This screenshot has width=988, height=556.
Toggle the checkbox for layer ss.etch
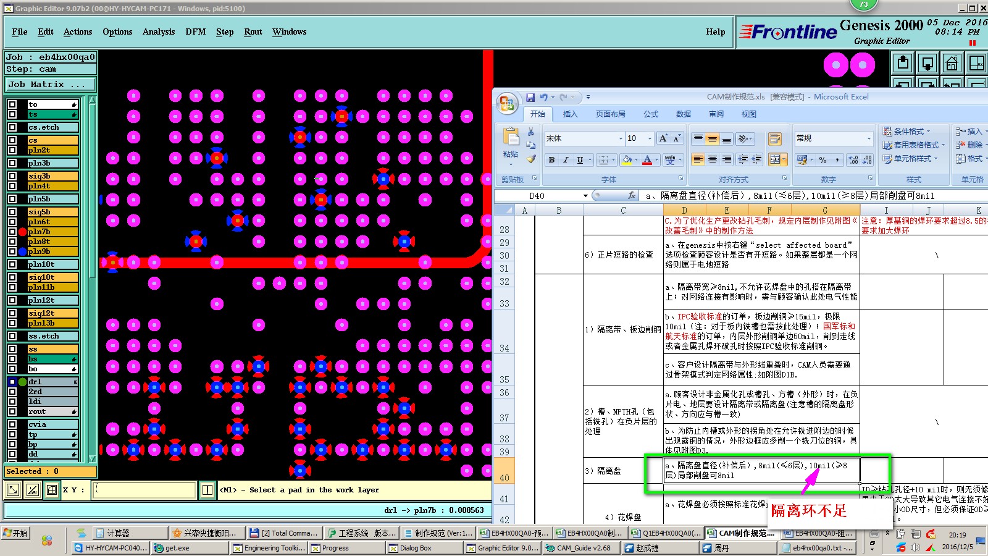coord(12,336)
